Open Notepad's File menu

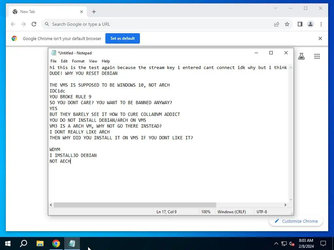(x=53, y=61)
